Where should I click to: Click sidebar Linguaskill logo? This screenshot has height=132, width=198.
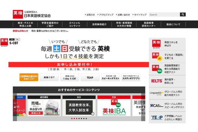tap(156, 93)
